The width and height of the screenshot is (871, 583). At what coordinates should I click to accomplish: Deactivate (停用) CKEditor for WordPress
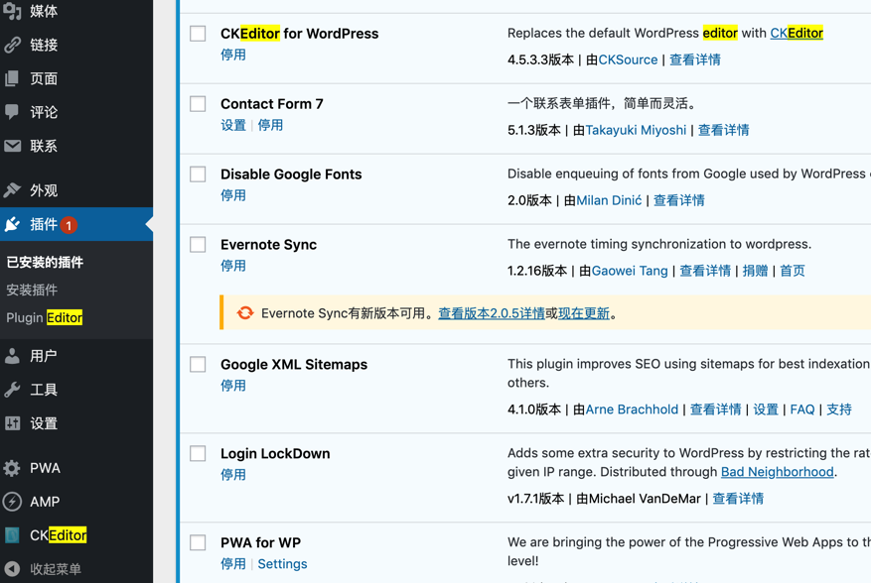point(233,55)
